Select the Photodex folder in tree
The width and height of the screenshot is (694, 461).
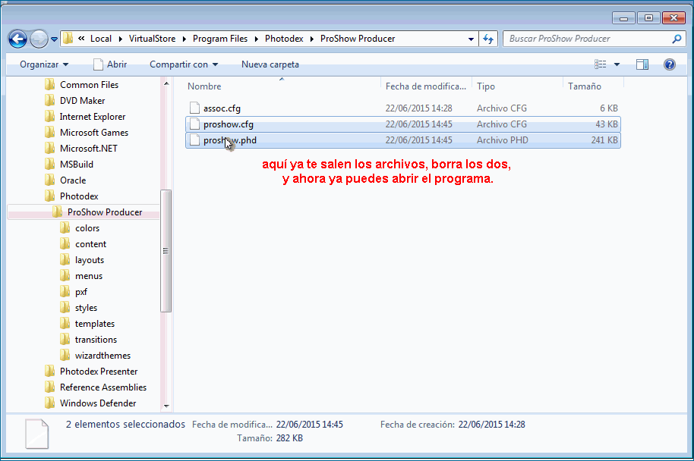[x=79, y=196]
